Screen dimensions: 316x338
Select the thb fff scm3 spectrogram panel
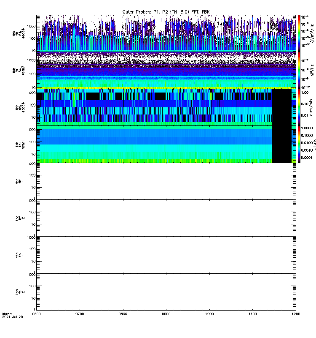tap(166, 70)
